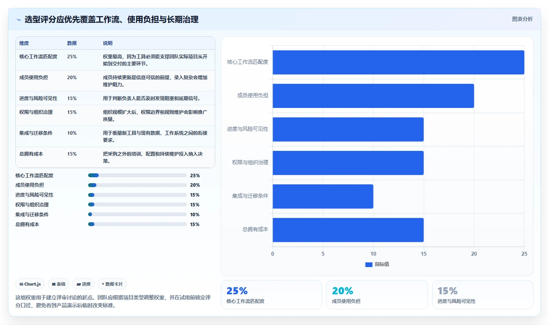
Task: Toggle the 指标值 legend item in chart
Action: tap(377, 264)
